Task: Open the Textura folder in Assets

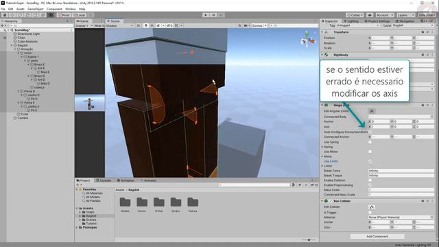Action: (x=193, y=204)
